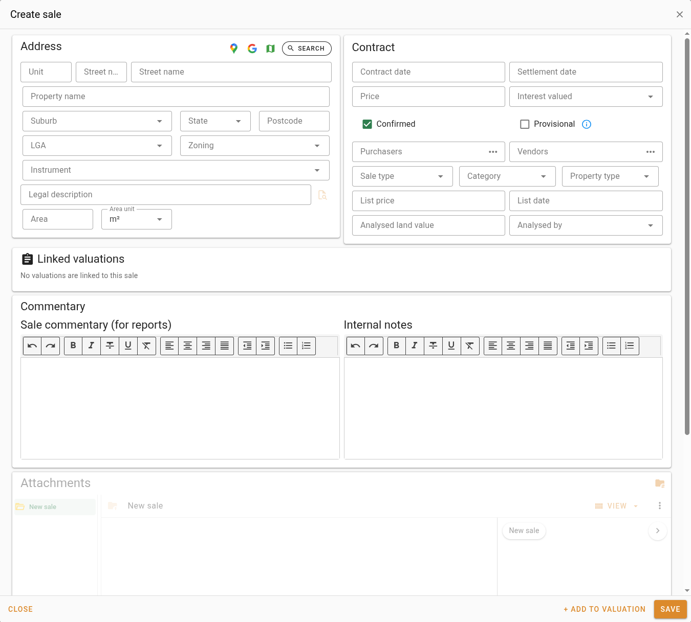The width and height of the screenshot is (691, 622).
Task: Open the green map icon in Address
Action: (x=271, y=49)
